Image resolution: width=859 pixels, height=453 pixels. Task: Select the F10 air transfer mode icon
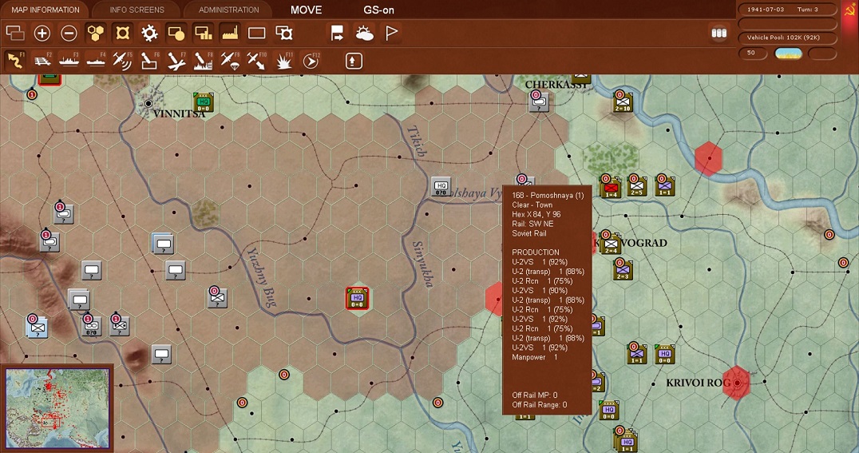[x=256, y=61]
